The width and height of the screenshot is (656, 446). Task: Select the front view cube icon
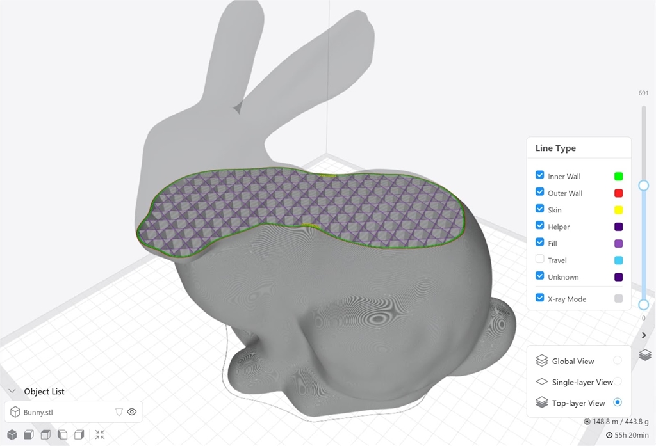[29, 435]
